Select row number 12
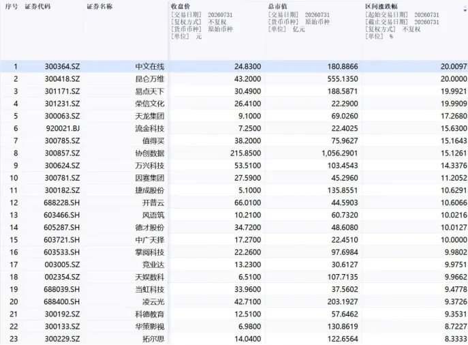This screenshot has width=468, height=345. (x=14, y=202)
